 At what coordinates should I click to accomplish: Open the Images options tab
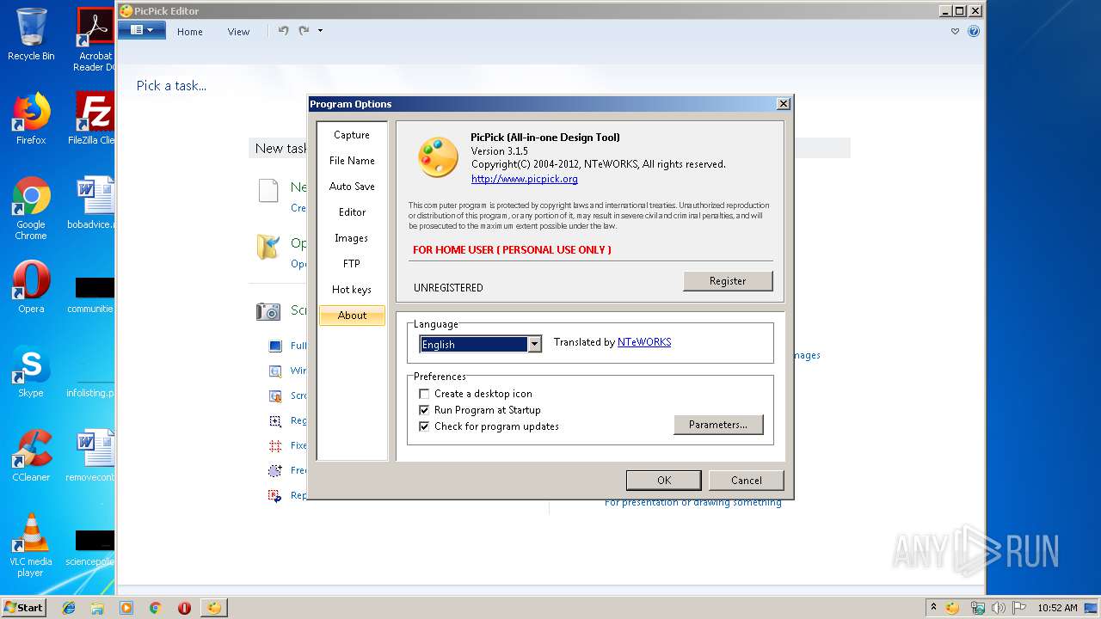click(x=352, y=238)
